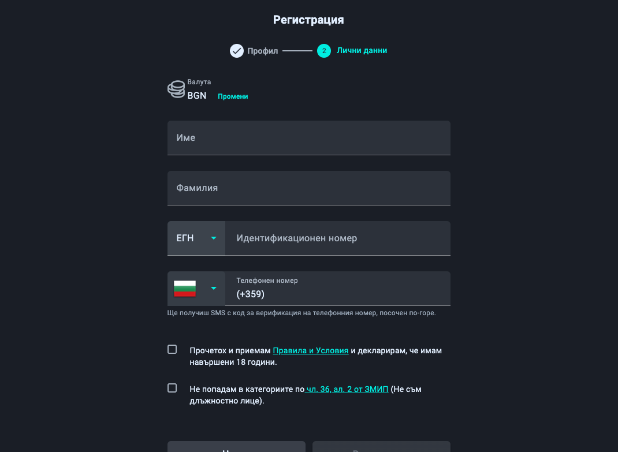Click the step 2 number circle
Image resolution: width=618 pixels, height=452 pixels.
pos(323,51)
